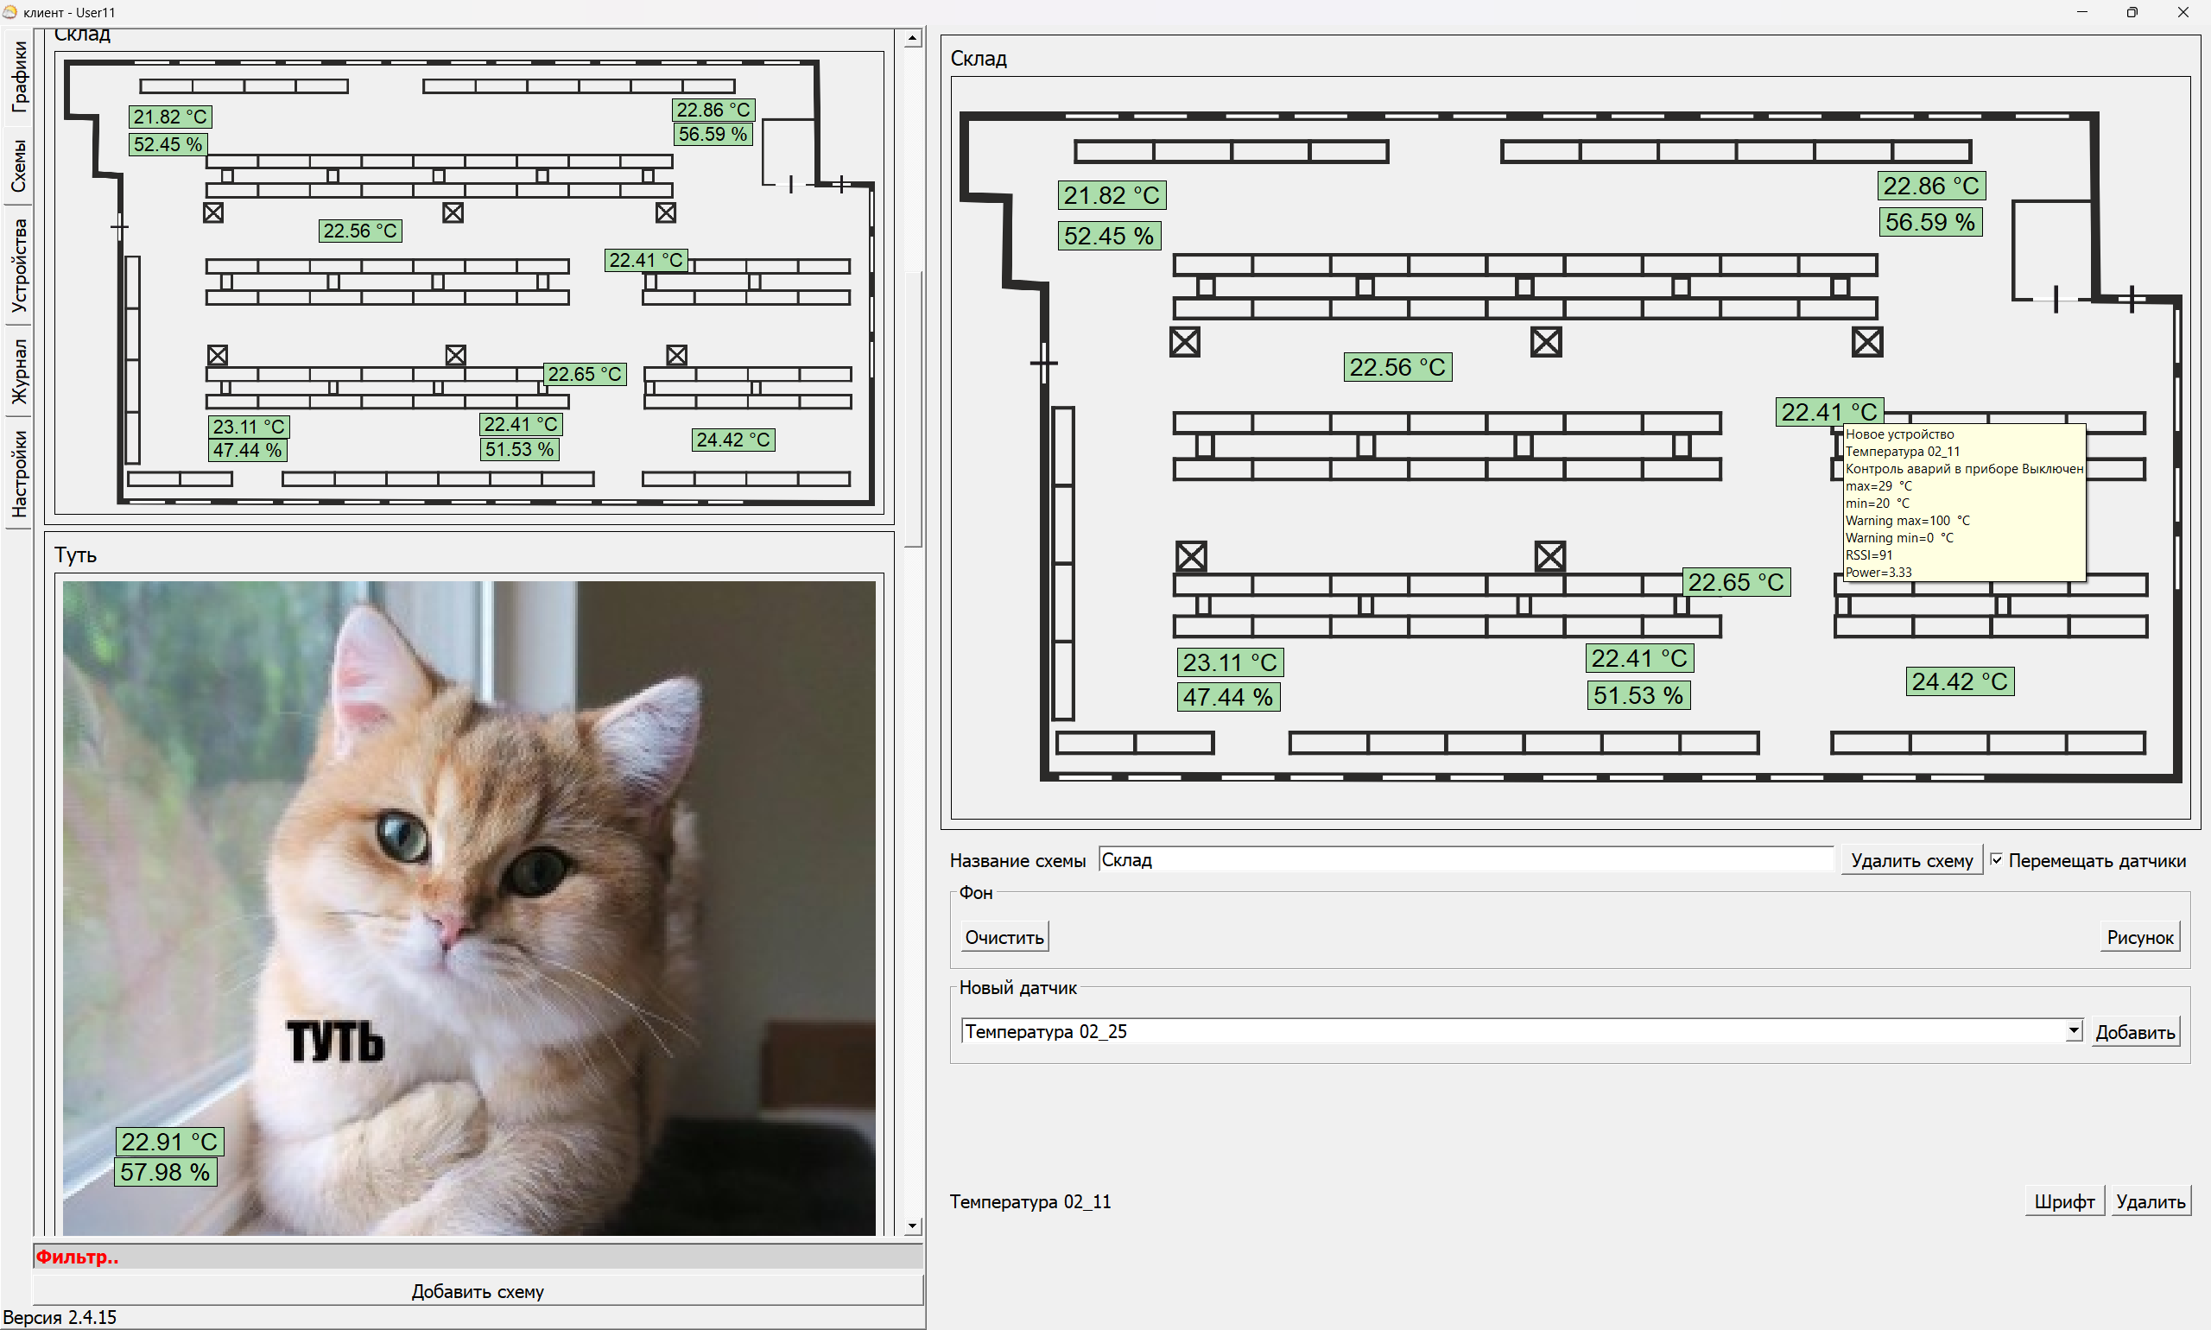
Task: Select the Туть cat scheme thumbnail
Action: (x=469, y=907)
